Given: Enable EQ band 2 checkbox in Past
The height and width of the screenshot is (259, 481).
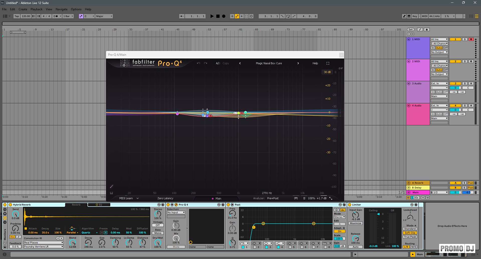Looking at the screenshot, I should (x=255, y=247).
